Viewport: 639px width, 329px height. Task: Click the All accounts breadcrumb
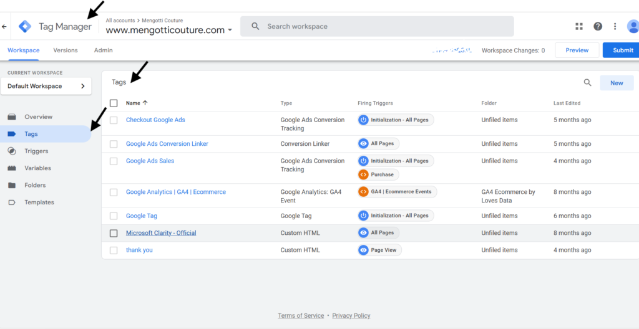tap(120, 21)
